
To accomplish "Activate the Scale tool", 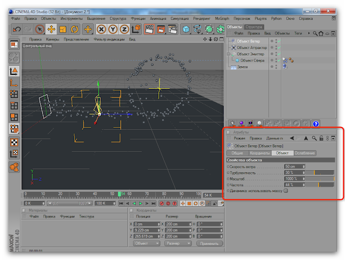I will coord(63,29).
